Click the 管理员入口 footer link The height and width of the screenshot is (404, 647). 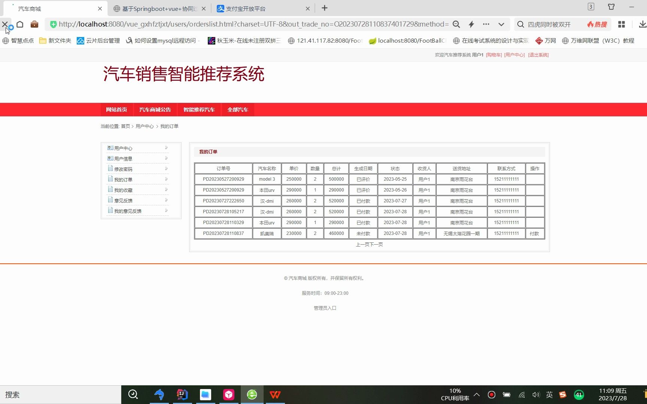click(x=325, y=308)
